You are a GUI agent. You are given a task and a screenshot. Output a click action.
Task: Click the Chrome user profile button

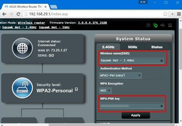coord(143,2)
